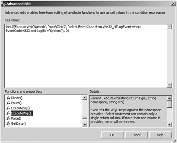Choose ExecuteSql() from the functions list
This screenshot has width=177, height=143.
[x=20, y=108]
